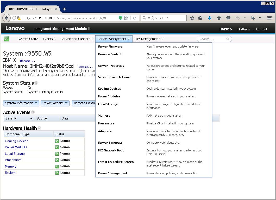Open the Firefox hamburger menu
Screen dimensions: 276x200
click(x=269, y=18)
